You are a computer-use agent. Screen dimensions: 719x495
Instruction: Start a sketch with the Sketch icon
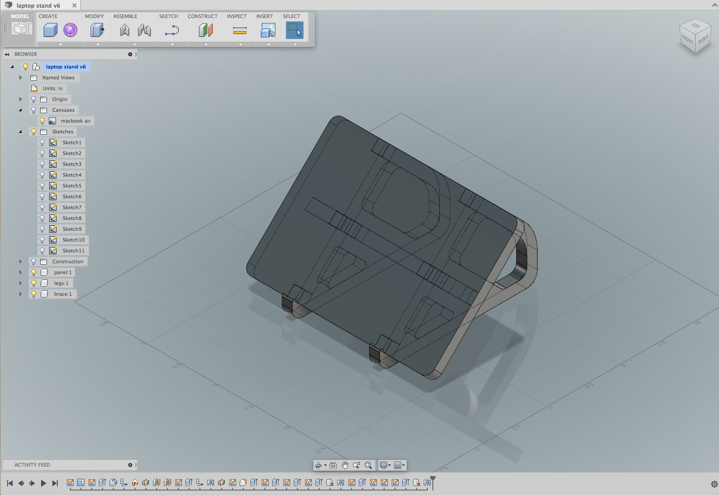[172, 31]
